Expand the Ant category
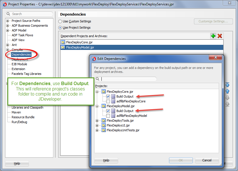 coord(7,45)
